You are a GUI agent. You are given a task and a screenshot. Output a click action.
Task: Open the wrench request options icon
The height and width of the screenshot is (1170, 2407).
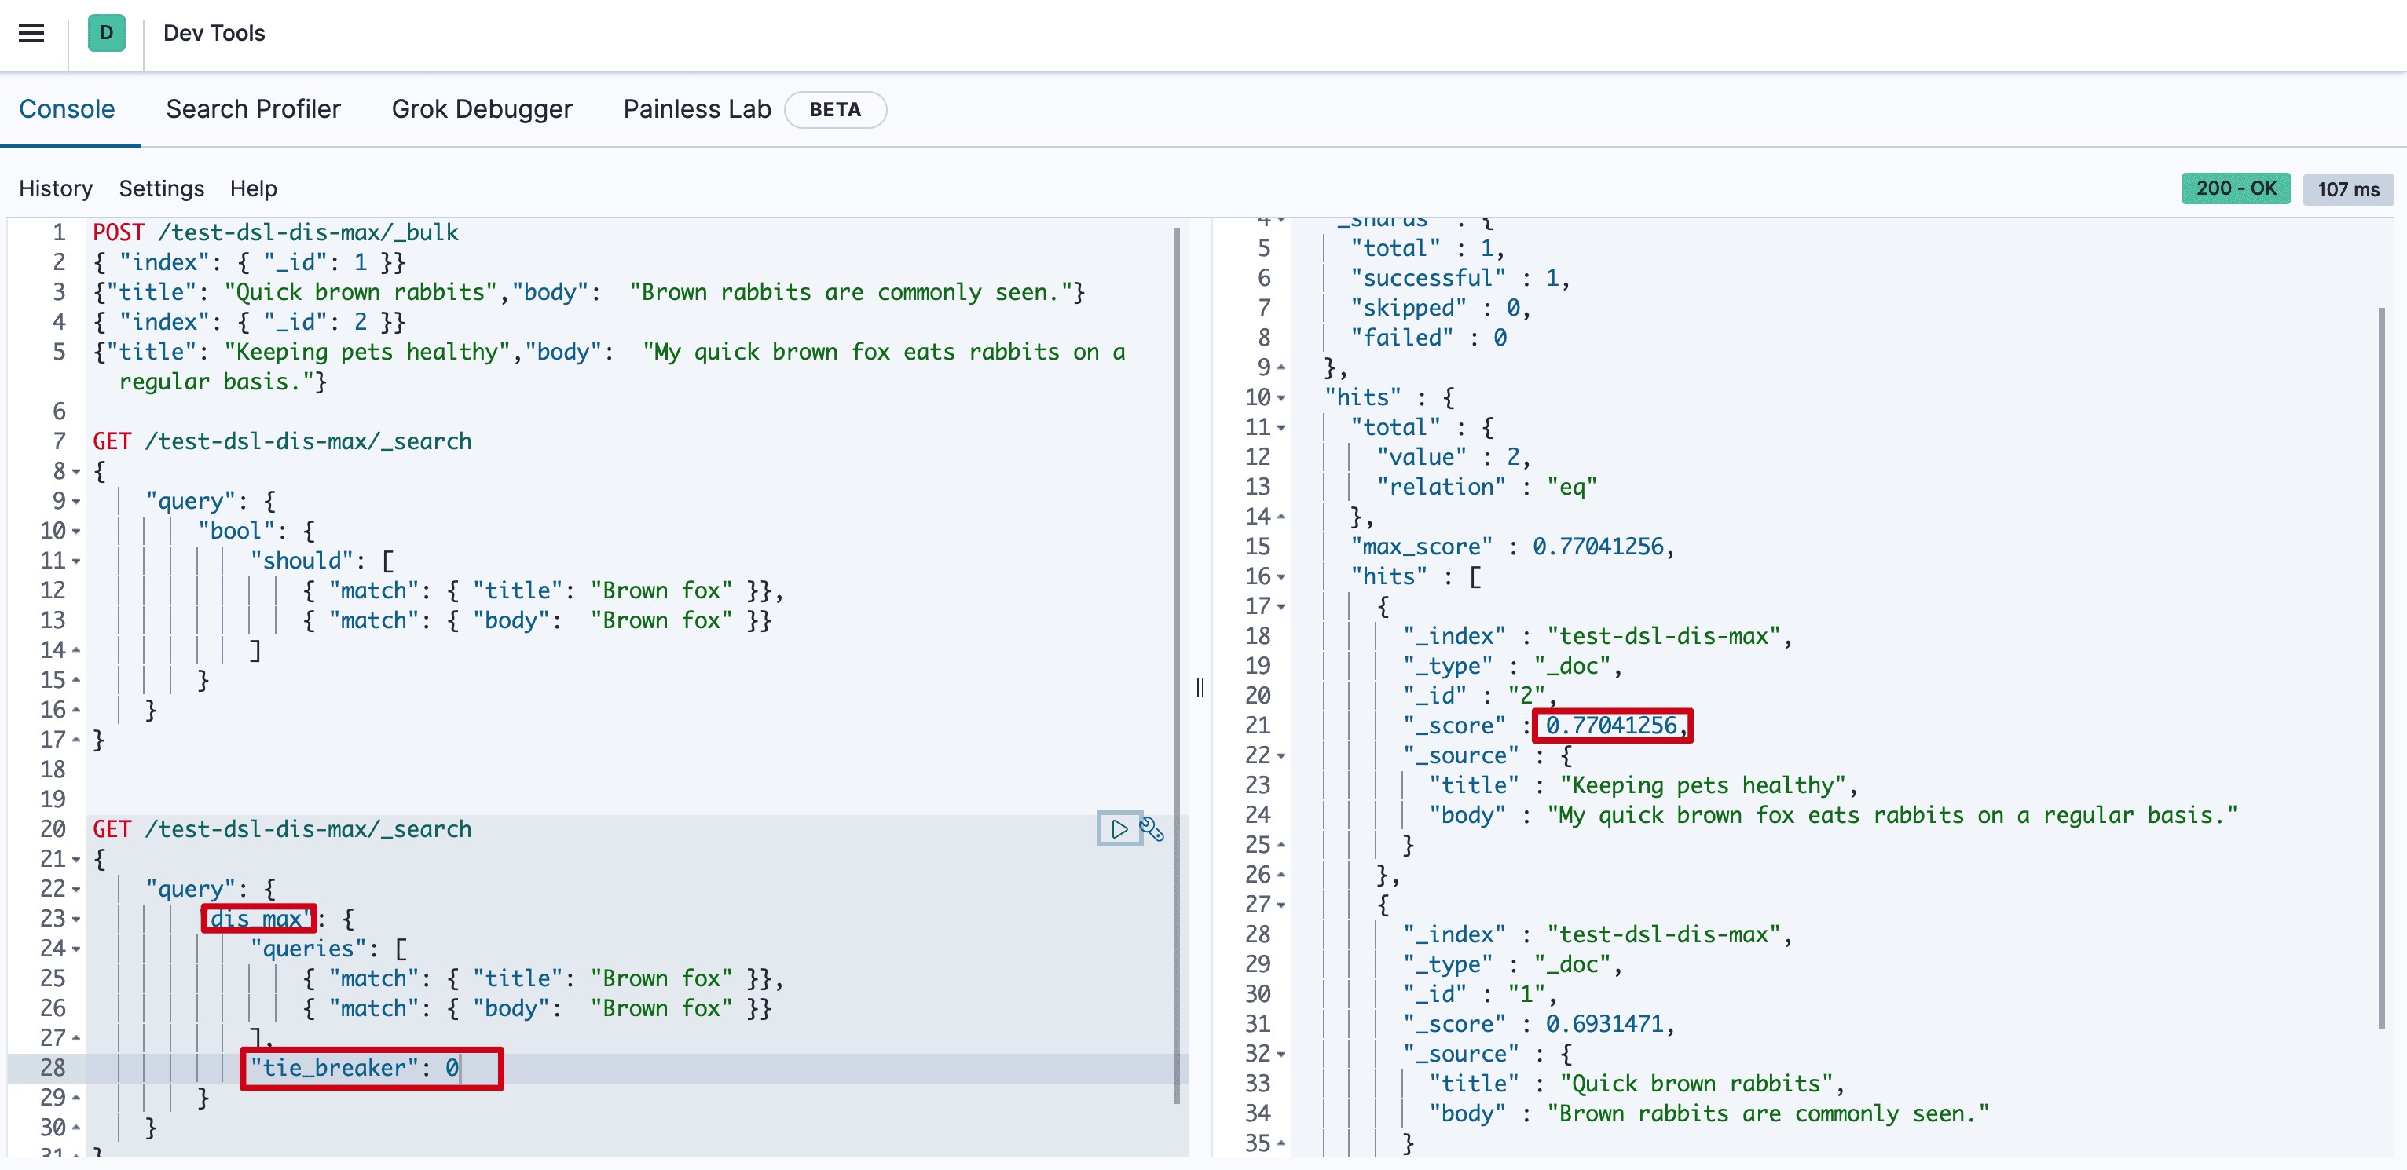(x=1151, y=829)
